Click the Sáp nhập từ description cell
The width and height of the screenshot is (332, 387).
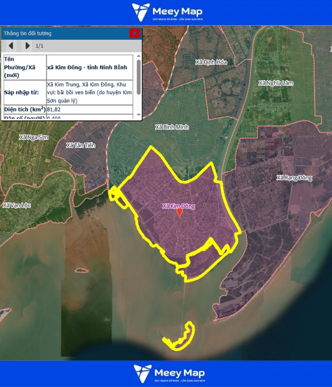90,92
